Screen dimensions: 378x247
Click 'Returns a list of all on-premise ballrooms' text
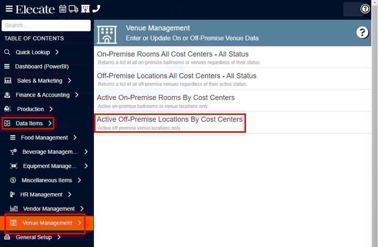pyautogui.click(x=179, y=63)
